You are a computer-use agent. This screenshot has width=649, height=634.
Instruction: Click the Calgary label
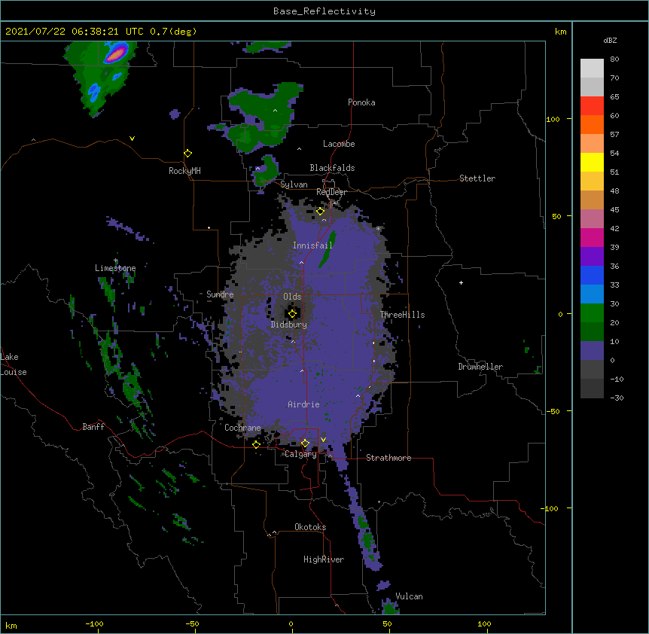click(301, 454)
